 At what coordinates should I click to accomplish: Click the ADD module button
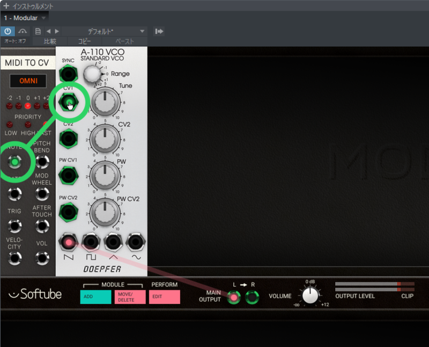coord(96,297)
